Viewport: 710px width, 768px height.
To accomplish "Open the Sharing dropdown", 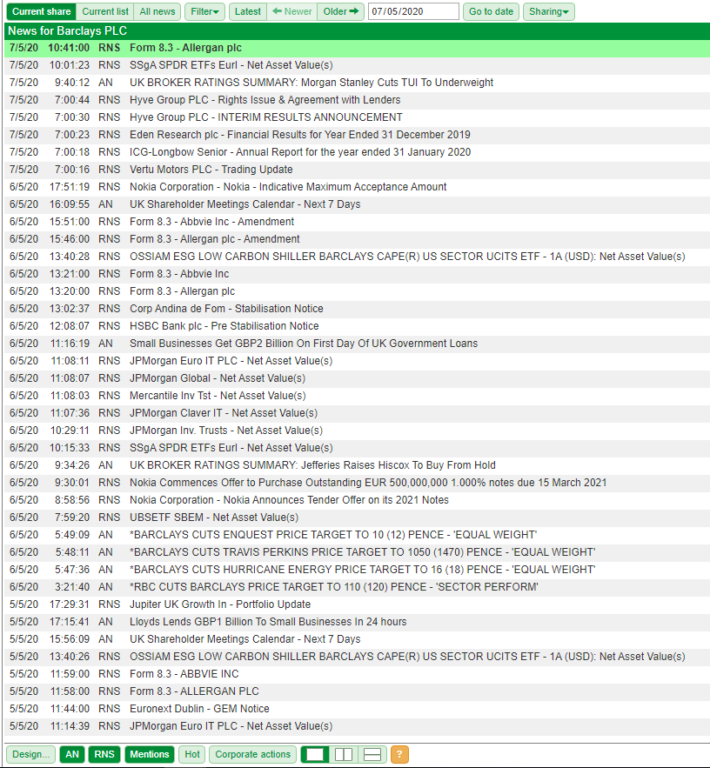I will (x=549, y=12).
